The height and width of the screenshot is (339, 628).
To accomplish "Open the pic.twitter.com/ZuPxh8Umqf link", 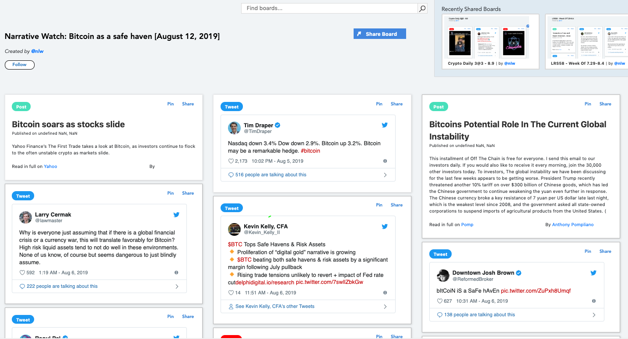I will pos(536,291).
